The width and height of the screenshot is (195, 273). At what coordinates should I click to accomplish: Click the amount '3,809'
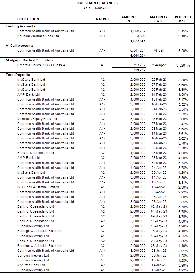[141, 36]
